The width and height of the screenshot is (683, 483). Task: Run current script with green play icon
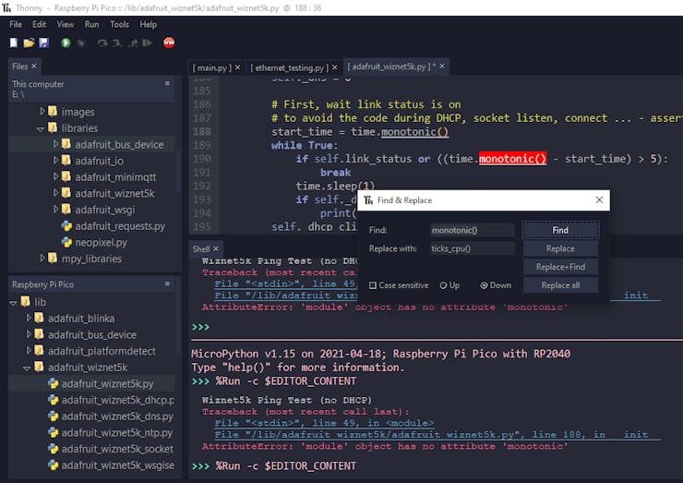66,42
